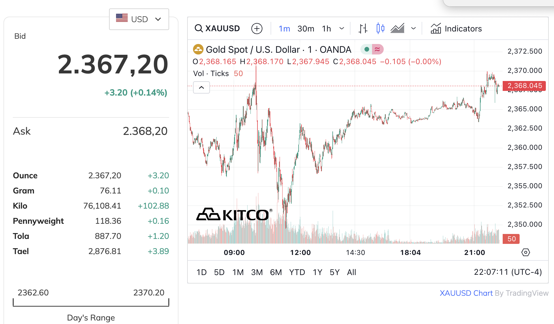Click the Kitco logo on chart
The height and width of the screenshot is (324, 554).
pyautogui.click(x=234, y=215)
